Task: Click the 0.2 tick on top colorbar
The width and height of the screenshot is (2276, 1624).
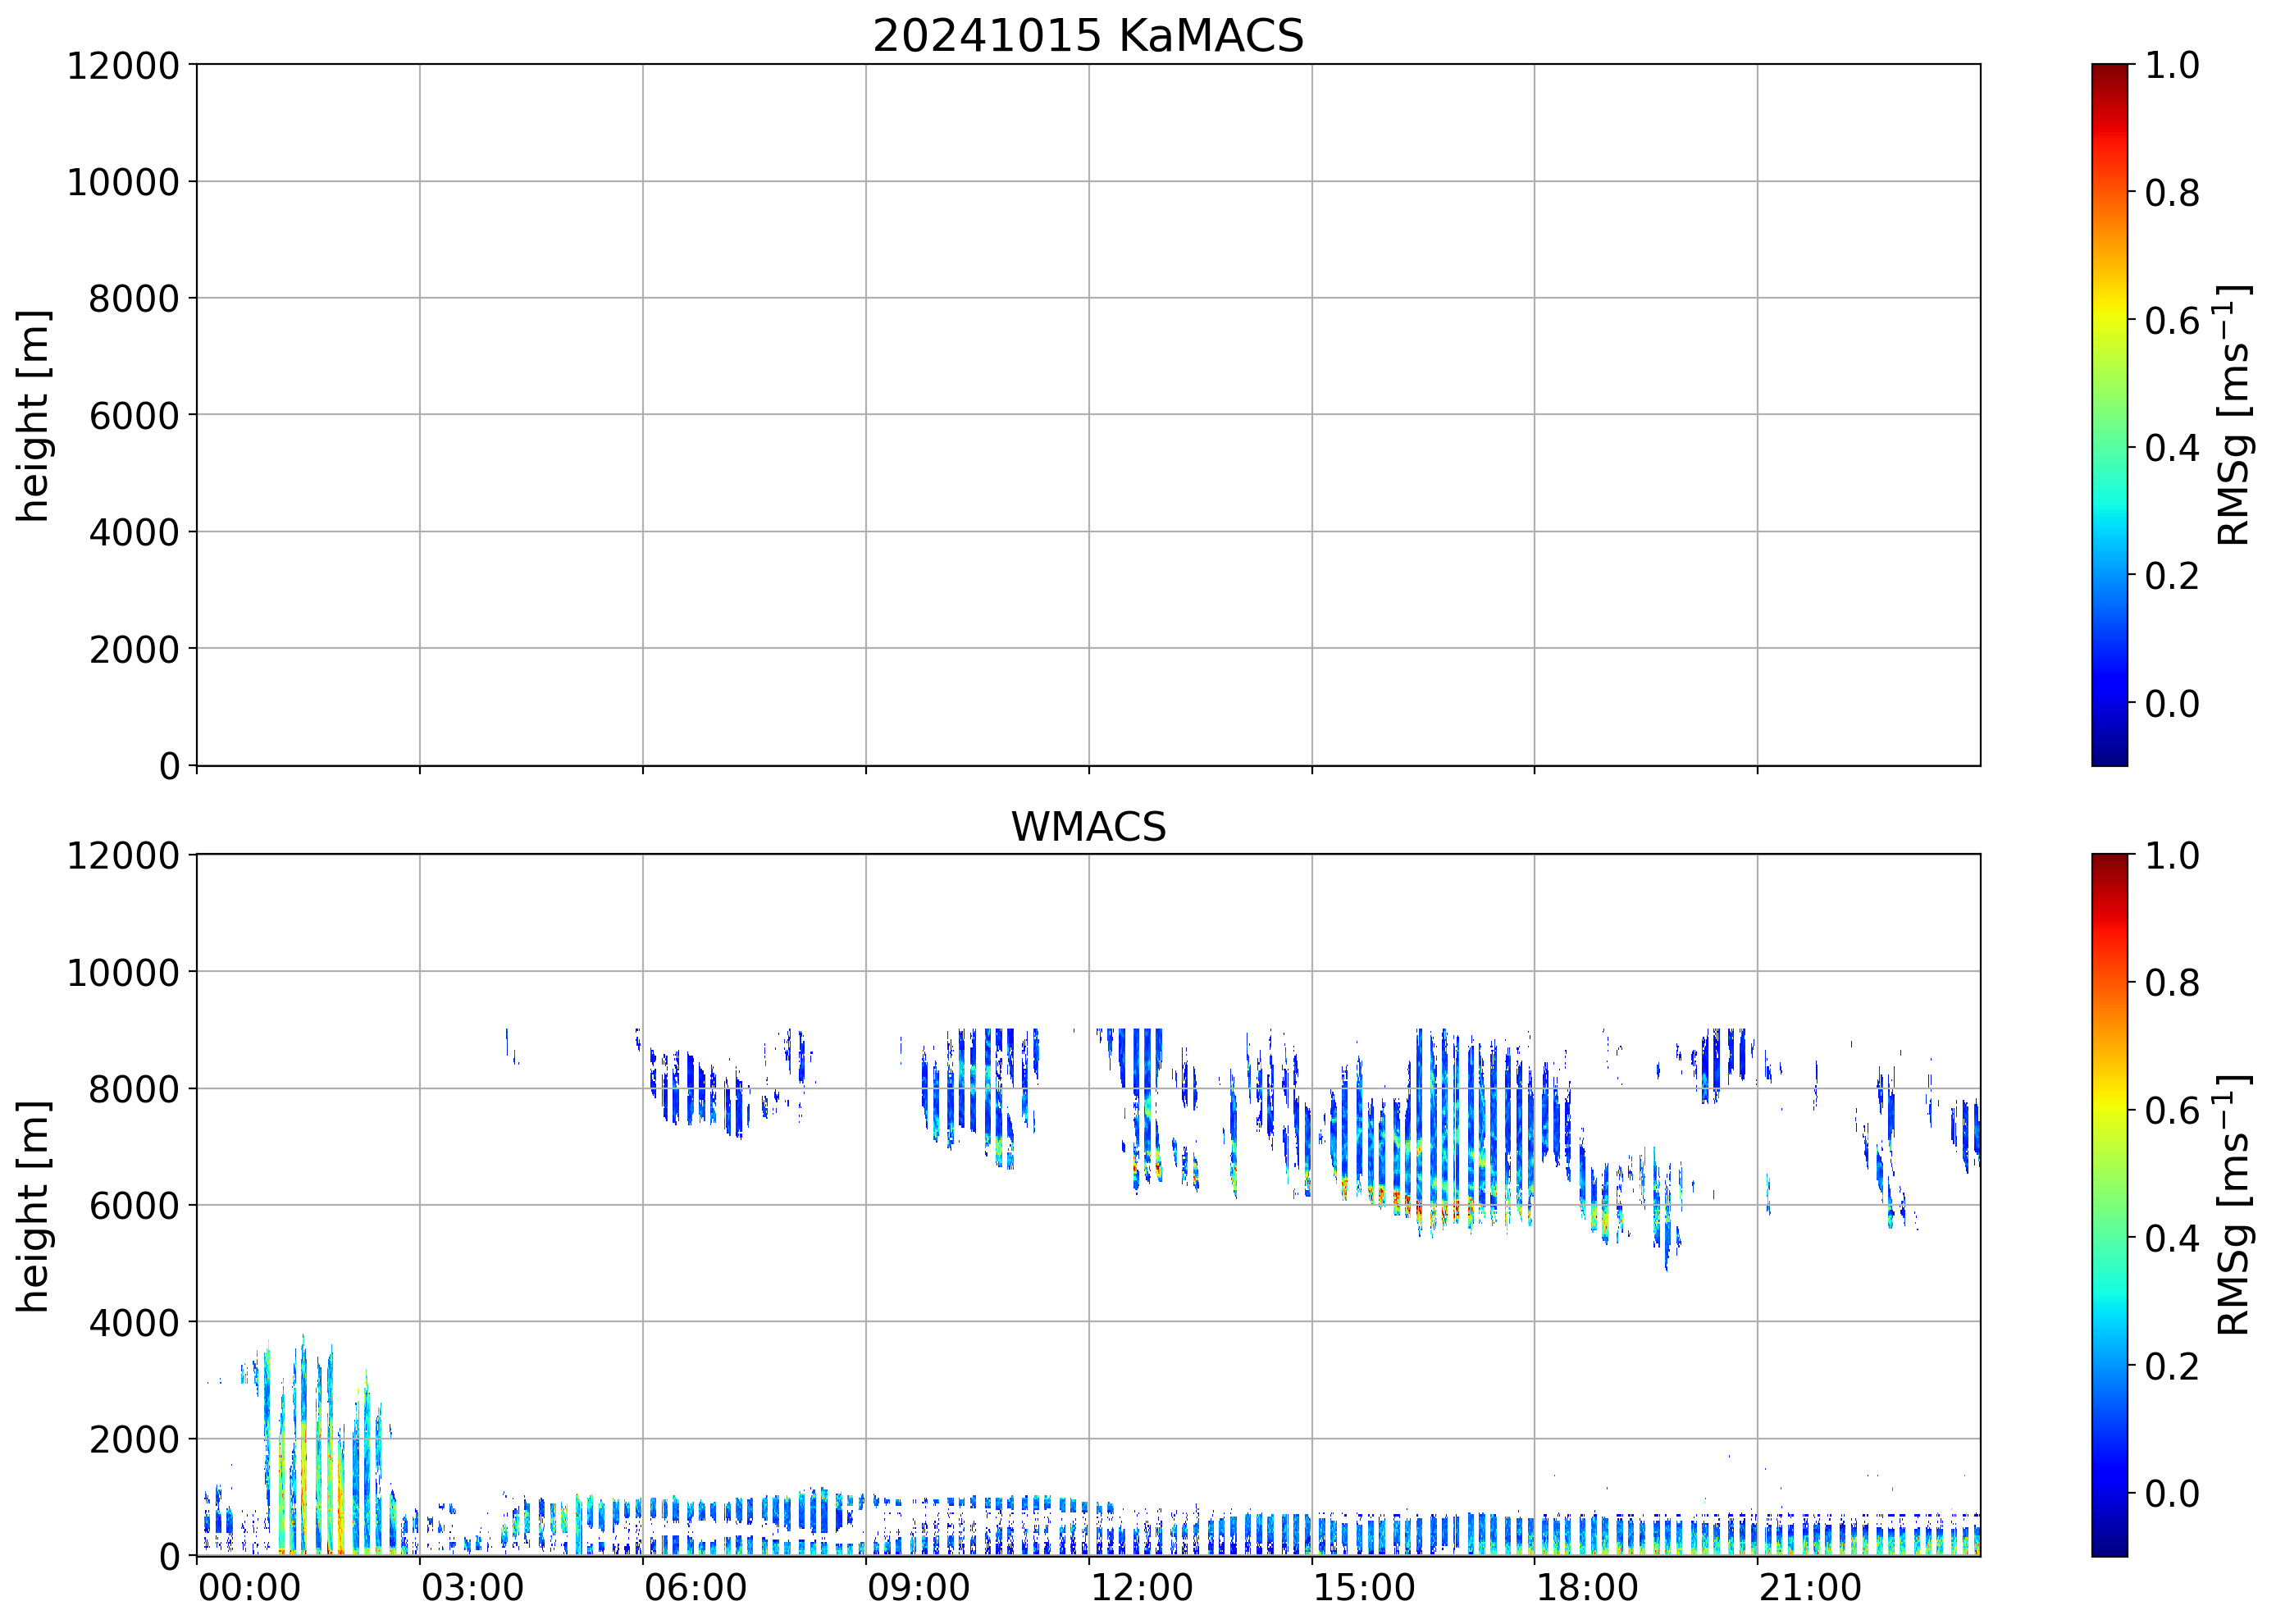Action: point(2171,576)
